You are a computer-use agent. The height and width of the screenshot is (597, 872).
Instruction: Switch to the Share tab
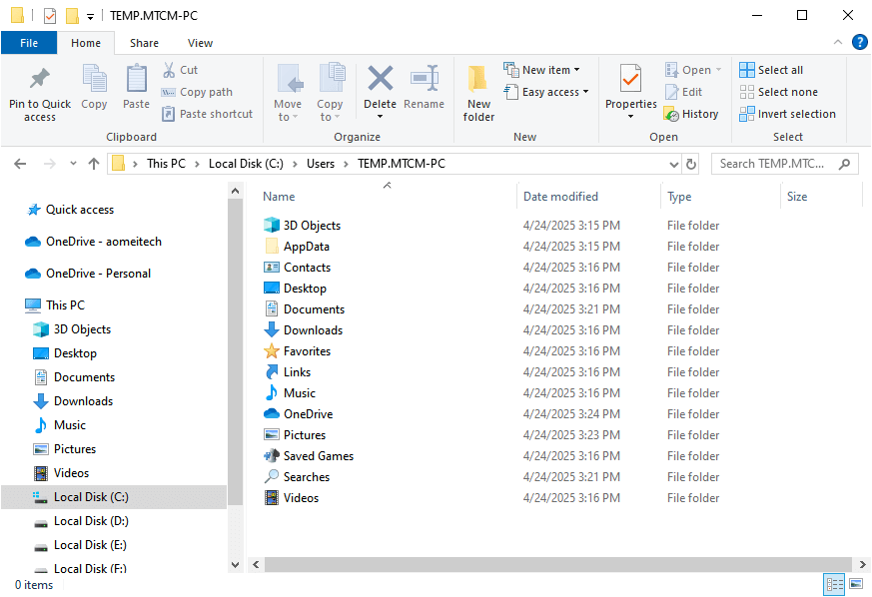coord(144,43)
